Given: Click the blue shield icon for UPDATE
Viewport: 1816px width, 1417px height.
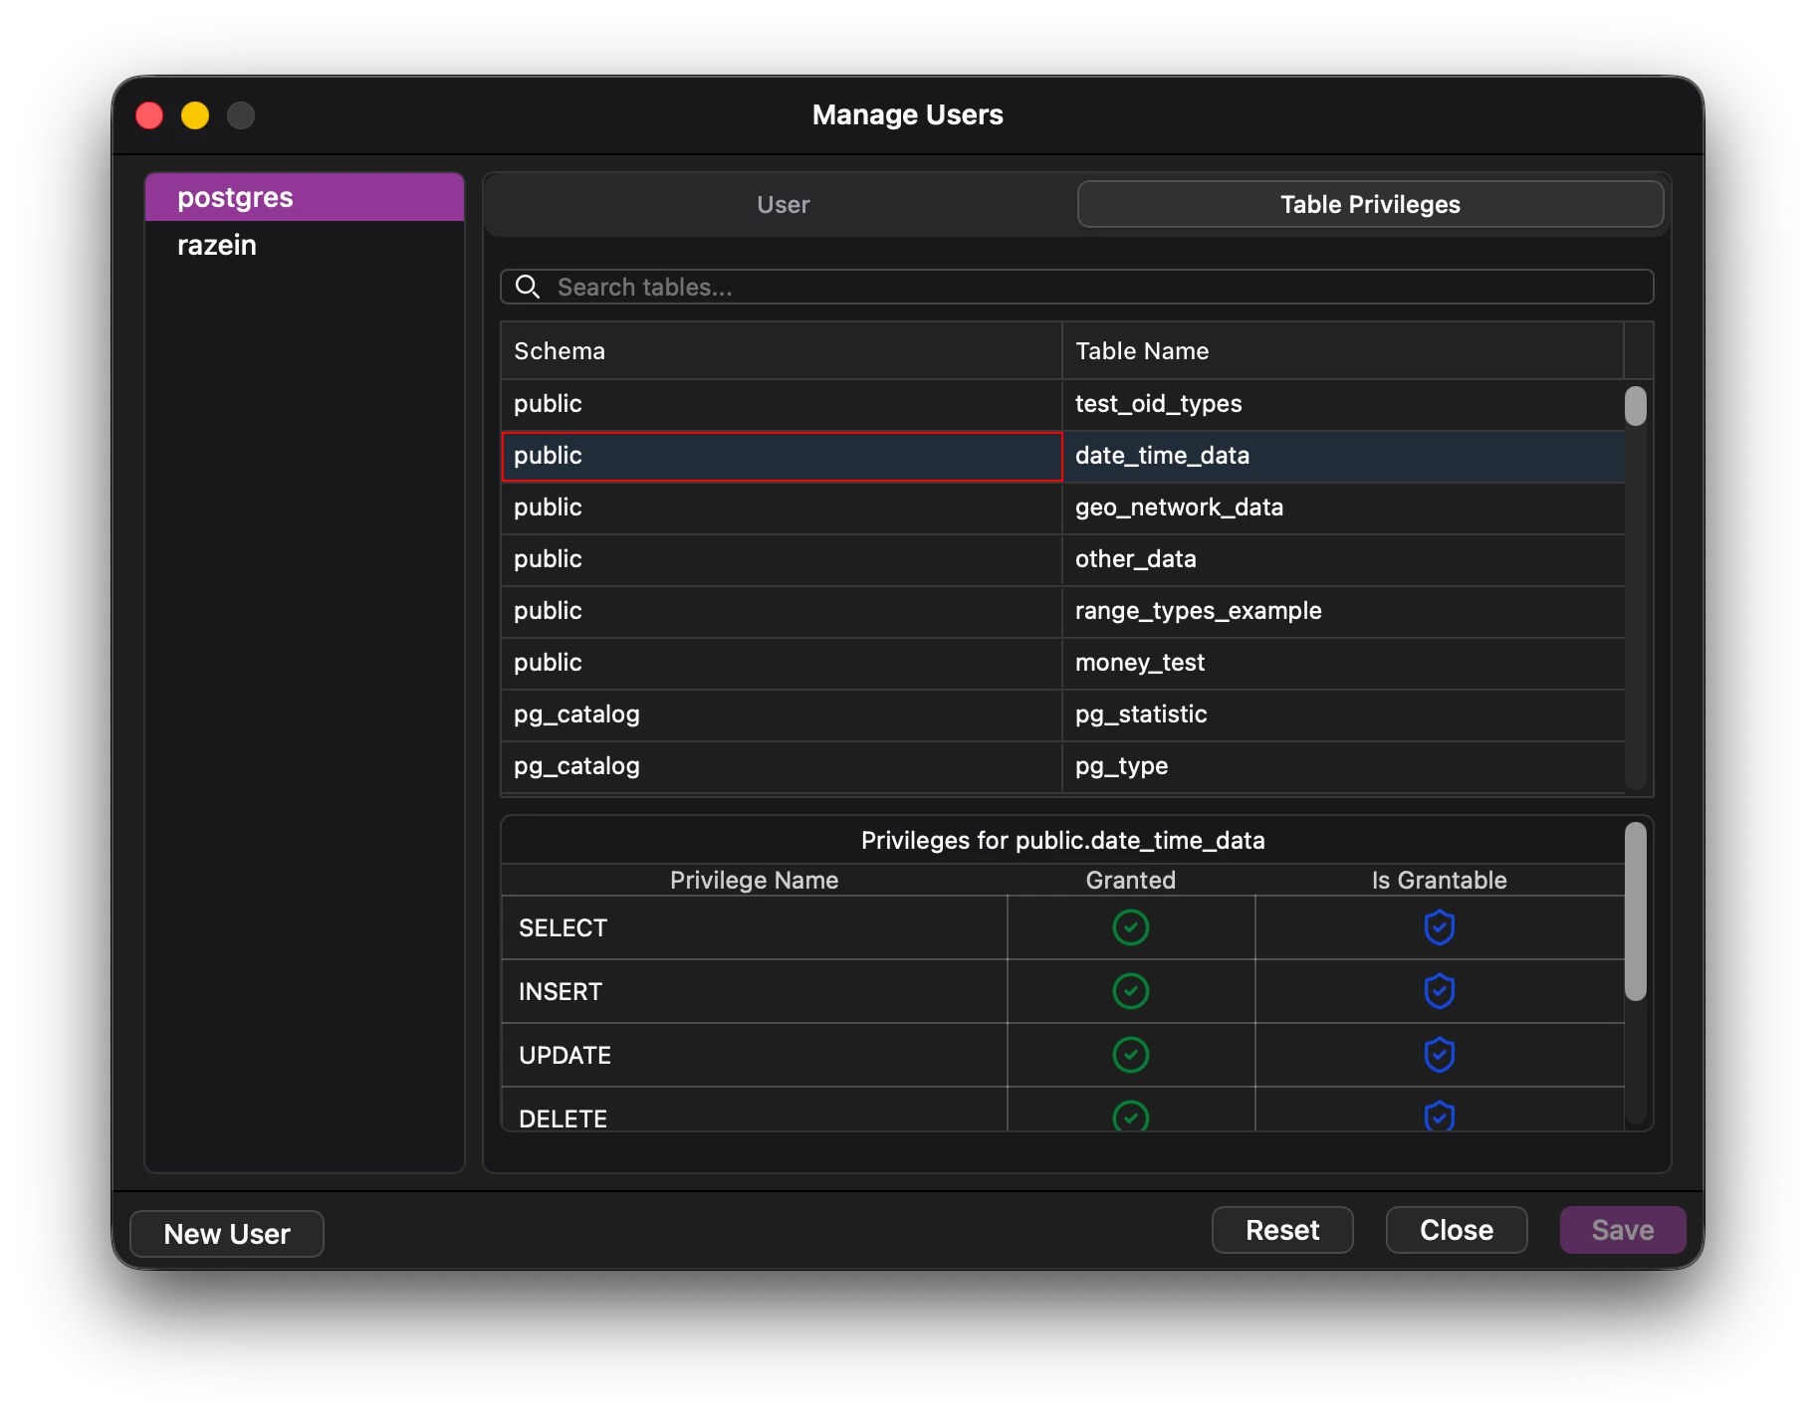Looking at the screenshot, I should point(1440,1055).
